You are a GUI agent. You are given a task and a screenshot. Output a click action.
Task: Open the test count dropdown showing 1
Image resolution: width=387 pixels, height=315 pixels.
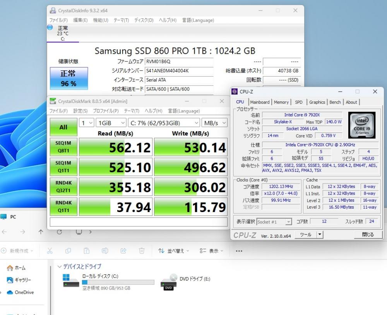click(86, 123)
